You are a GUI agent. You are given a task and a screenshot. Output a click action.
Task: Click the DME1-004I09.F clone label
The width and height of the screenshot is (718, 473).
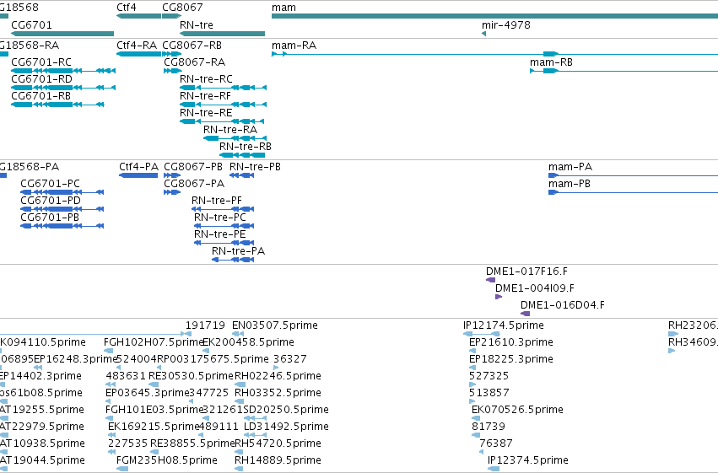535,288
